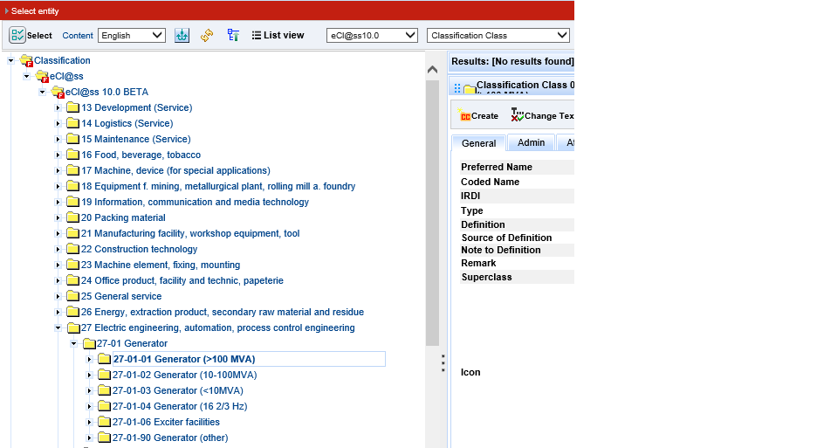Image resolution: width=817 pixels, height=448 pixels.
Task: Open the Content language dropdown
Action: coord(132,36)
